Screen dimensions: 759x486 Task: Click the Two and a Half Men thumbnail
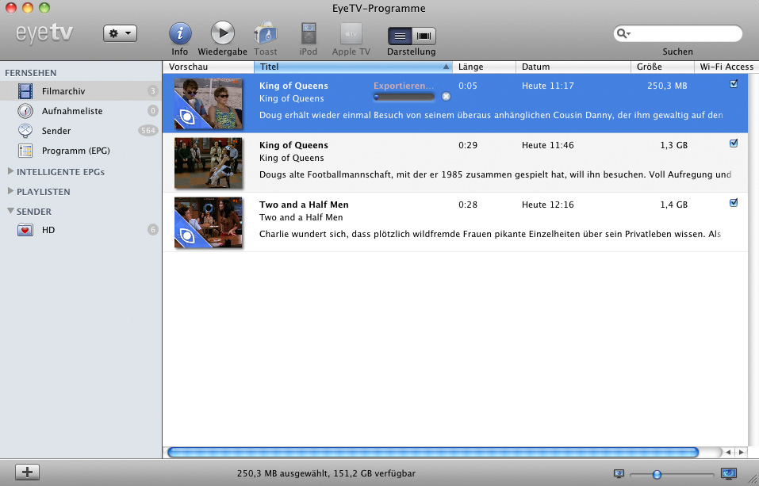208,223
